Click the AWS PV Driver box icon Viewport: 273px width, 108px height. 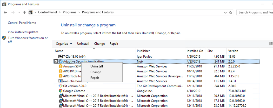[61, 71]
